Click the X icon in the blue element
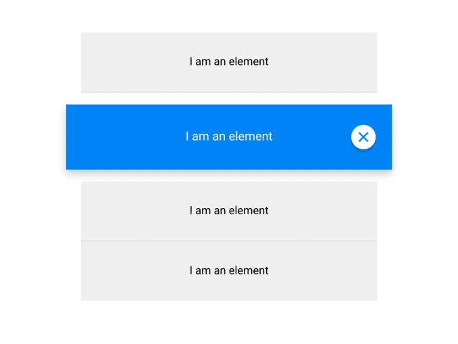Image resolution: width=458 pixels, height=344 pixels. (x=363, y=137)
